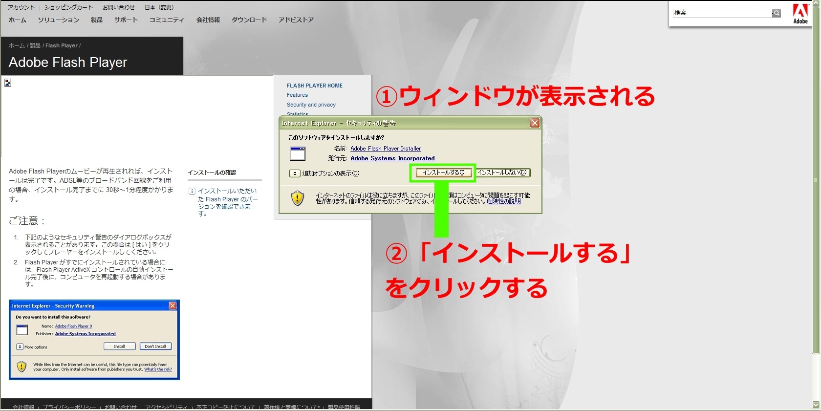Click the English Security Warning sample image
This screenshot has height=411, width=821.
[x=94, y=340]
